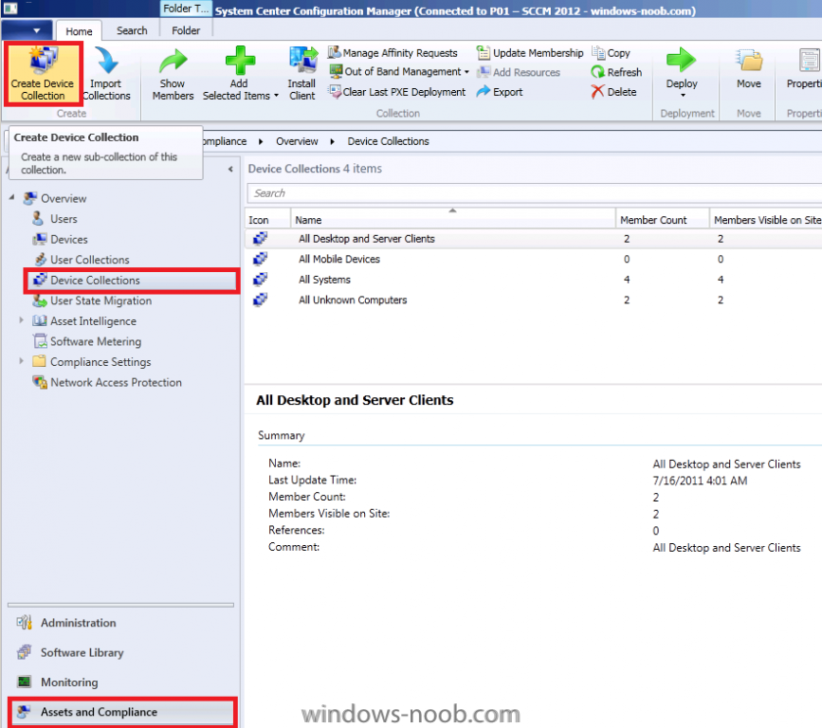
Task: Click the Add Resources ribbon item
Action: tap(518, 72)
